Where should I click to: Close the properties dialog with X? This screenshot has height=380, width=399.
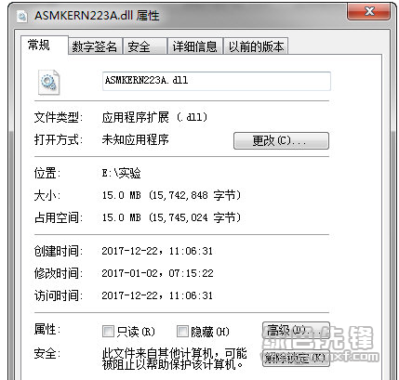click(368, 12)
